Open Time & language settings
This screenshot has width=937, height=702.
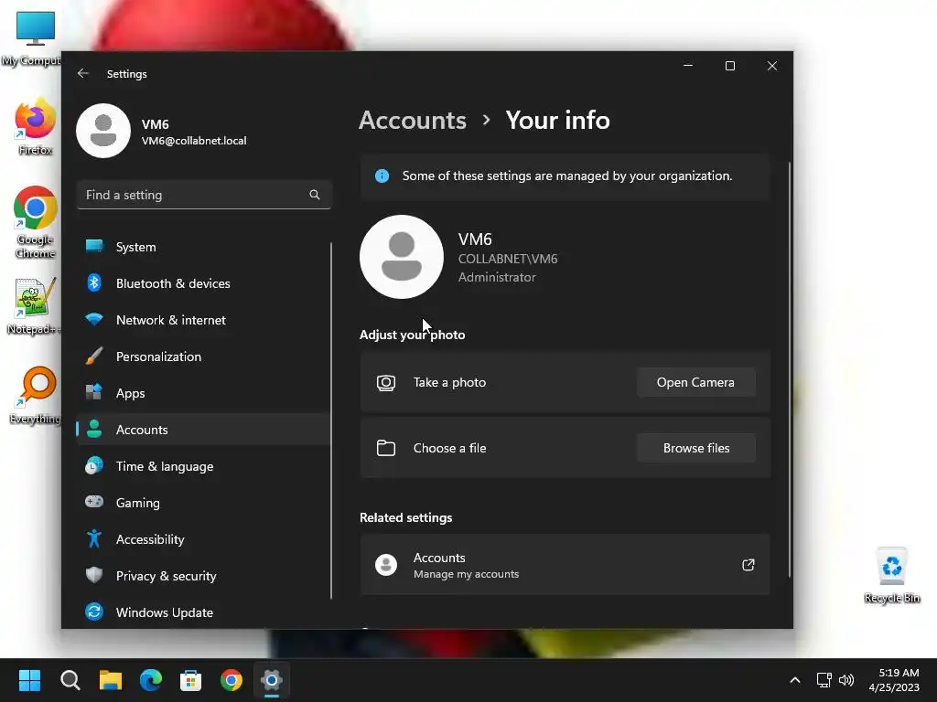tap(203, 465)
